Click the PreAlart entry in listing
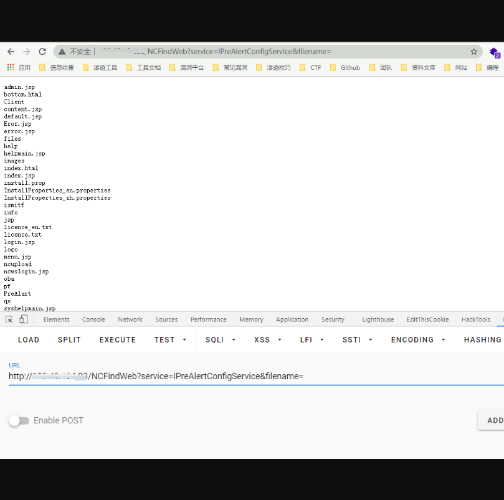 click(17, 294)
